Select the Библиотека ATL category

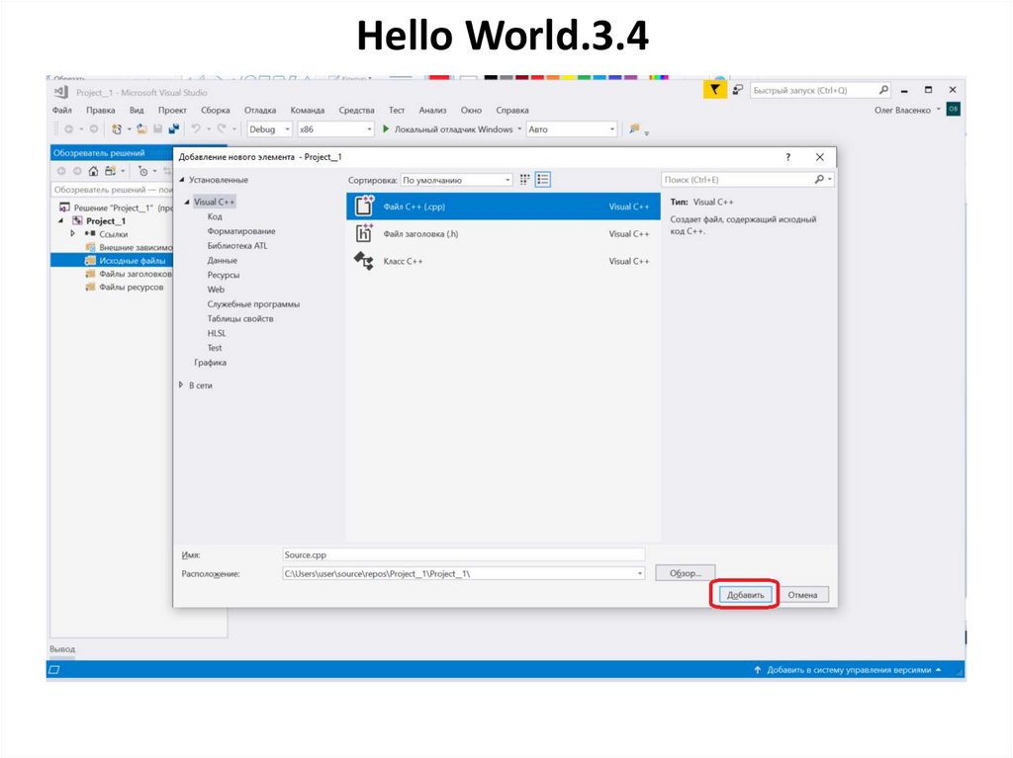coord(237,245)
